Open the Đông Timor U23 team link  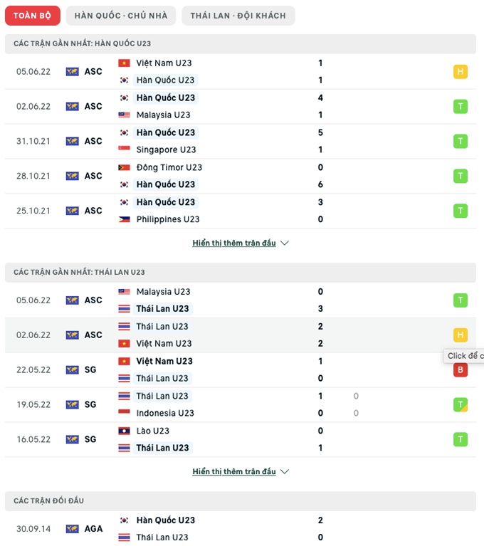point(169,167)
